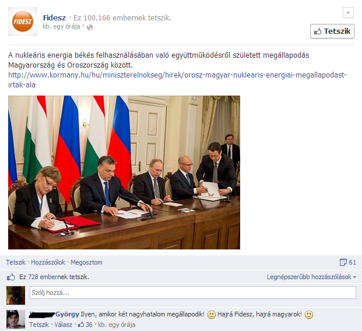Viewport: 362px width, 331px height.
Task: Like the Fidesz page with Tetszik button
Action: coord(332,31)
